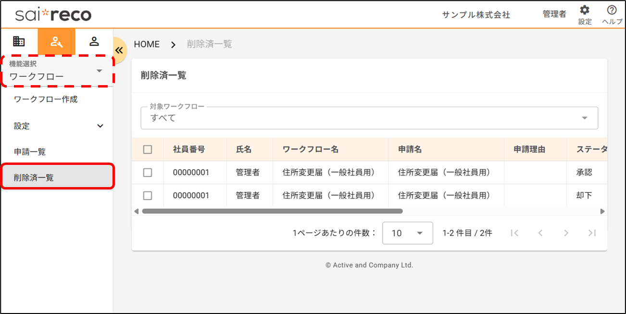Open the 機能選択 ワークフロー dropdown
This screenshot has height=314, width=626.
[x=57, y=72]
